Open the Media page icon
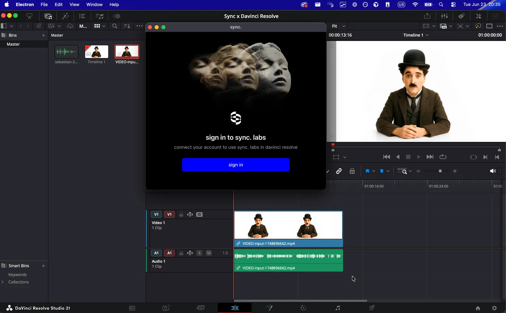506x313 pixels. [132, 308]
